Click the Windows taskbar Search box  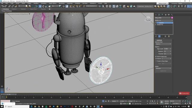17,106
